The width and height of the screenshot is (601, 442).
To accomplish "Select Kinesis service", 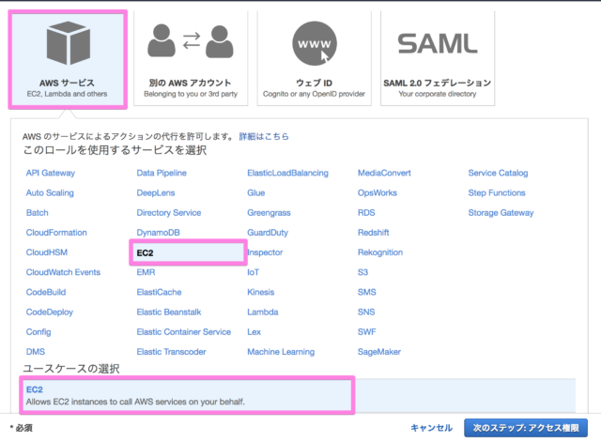I will pyautogui.click(x=261, y=292).
